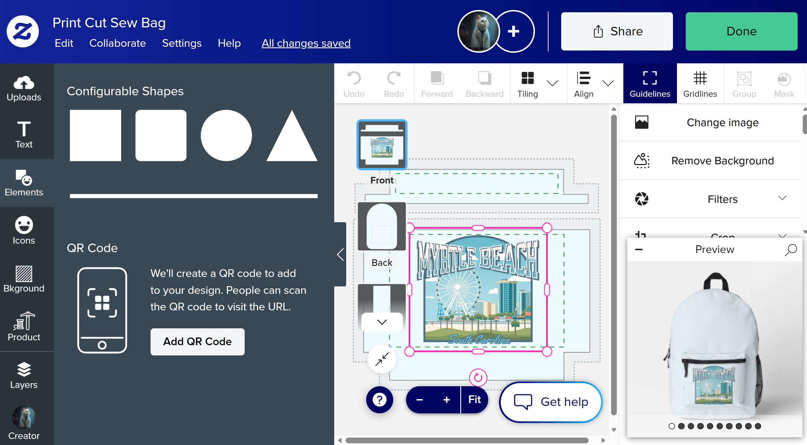807x445 pixels.
Task: Click the green Done button
Action: [x=741, y=31]
